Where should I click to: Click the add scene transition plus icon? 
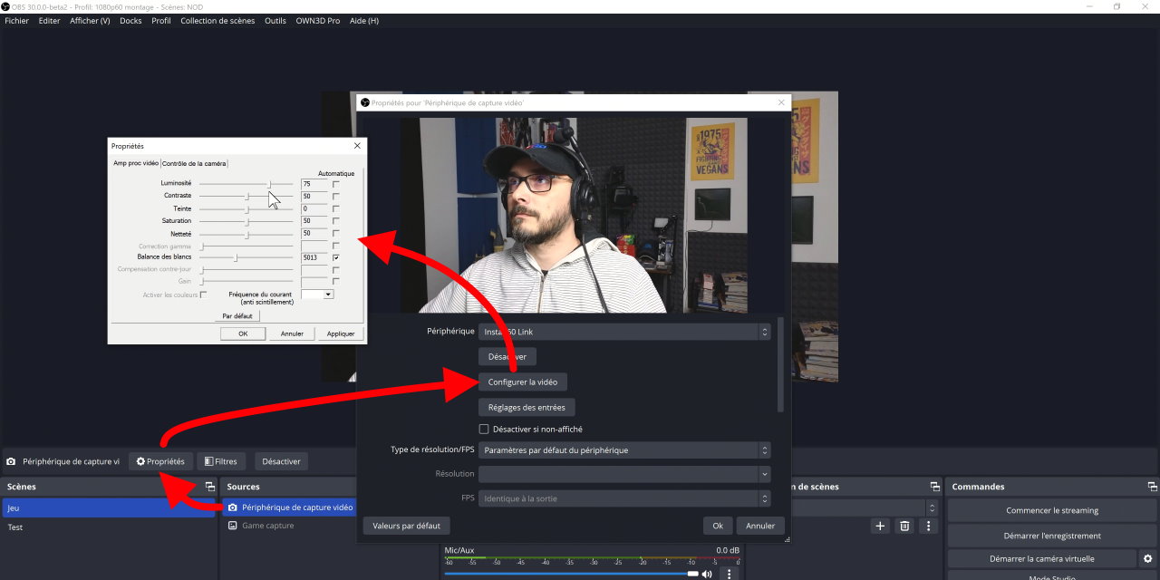(x=879, y=526)
